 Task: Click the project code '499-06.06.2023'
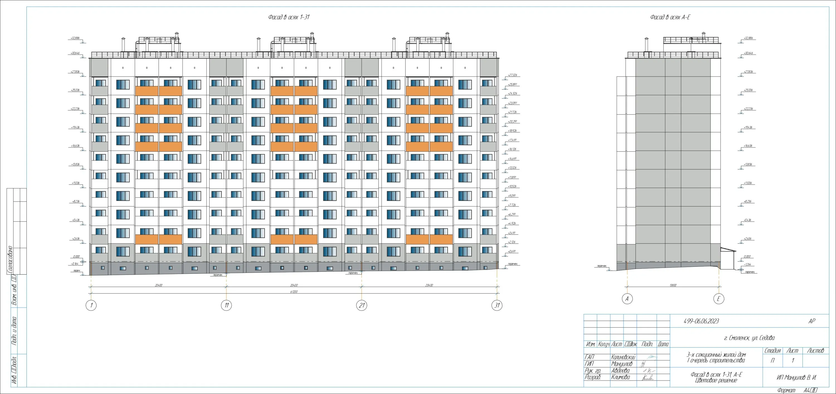point(701,321)
